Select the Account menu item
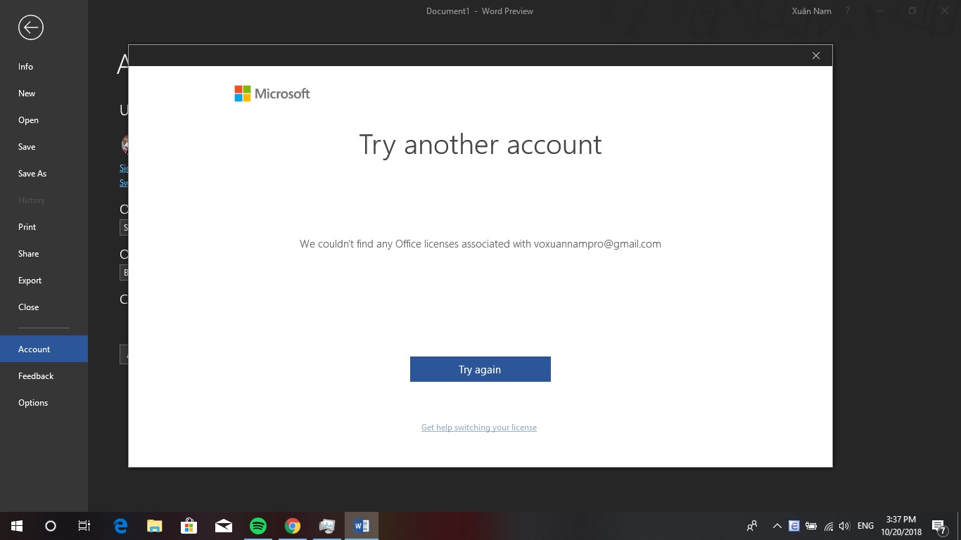The image size is (961, 540). click(44, 349)
